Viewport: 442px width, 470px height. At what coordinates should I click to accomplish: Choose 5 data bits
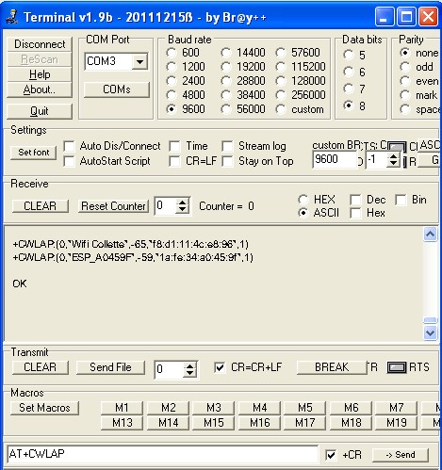pyautogui.click(x=349, y=55)
